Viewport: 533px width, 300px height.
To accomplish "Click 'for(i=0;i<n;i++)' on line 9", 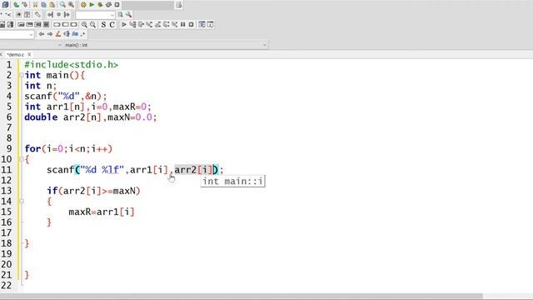I will pyautogui.click(x=68, y=148).
